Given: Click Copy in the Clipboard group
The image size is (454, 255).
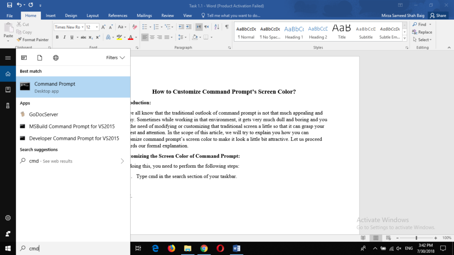Looking at the screenshot, I should pos(24,32).
